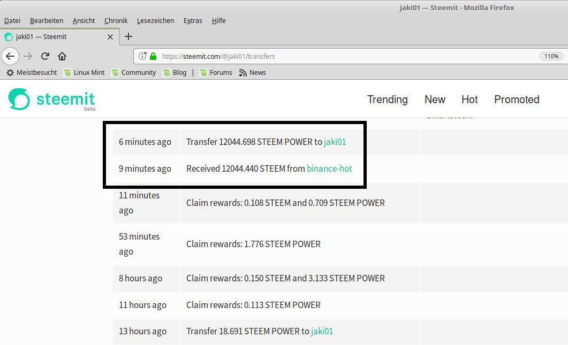Open the Datei menu

(x=12, y=21)
